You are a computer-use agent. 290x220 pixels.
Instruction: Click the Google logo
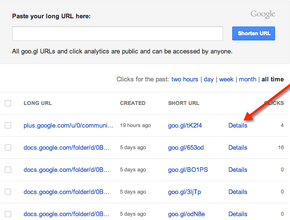[x=263, y=14]
